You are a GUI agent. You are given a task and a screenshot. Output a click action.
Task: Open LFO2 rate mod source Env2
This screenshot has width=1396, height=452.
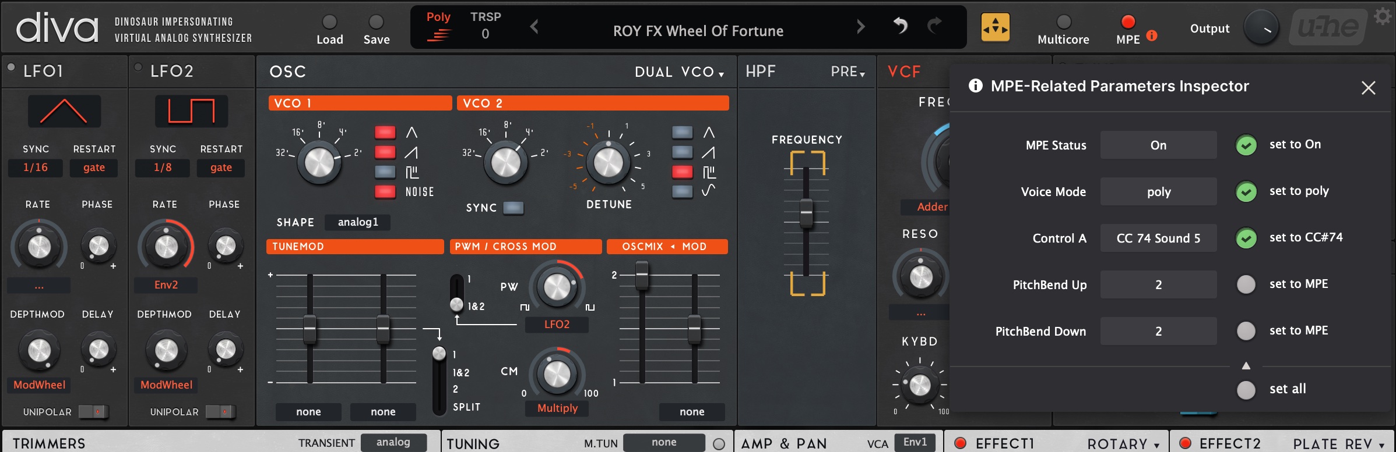pyautogui.click(x=166, y=285)
